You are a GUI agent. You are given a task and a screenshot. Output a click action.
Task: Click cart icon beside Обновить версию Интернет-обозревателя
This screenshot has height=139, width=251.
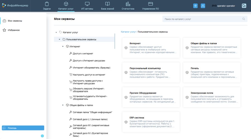[71, 90]
